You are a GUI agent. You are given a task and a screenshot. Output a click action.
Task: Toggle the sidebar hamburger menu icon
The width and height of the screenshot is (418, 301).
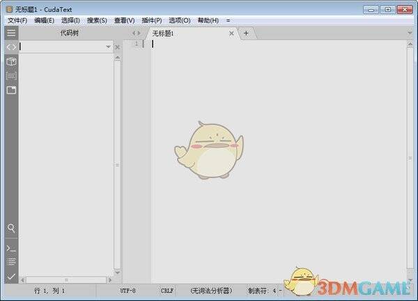(11, 33)
